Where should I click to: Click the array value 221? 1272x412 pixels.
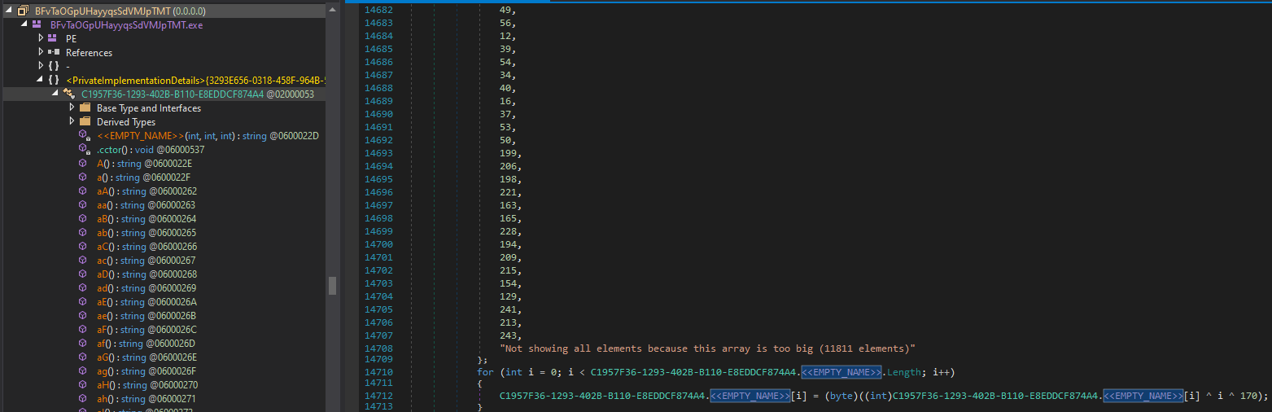[509, 191]
